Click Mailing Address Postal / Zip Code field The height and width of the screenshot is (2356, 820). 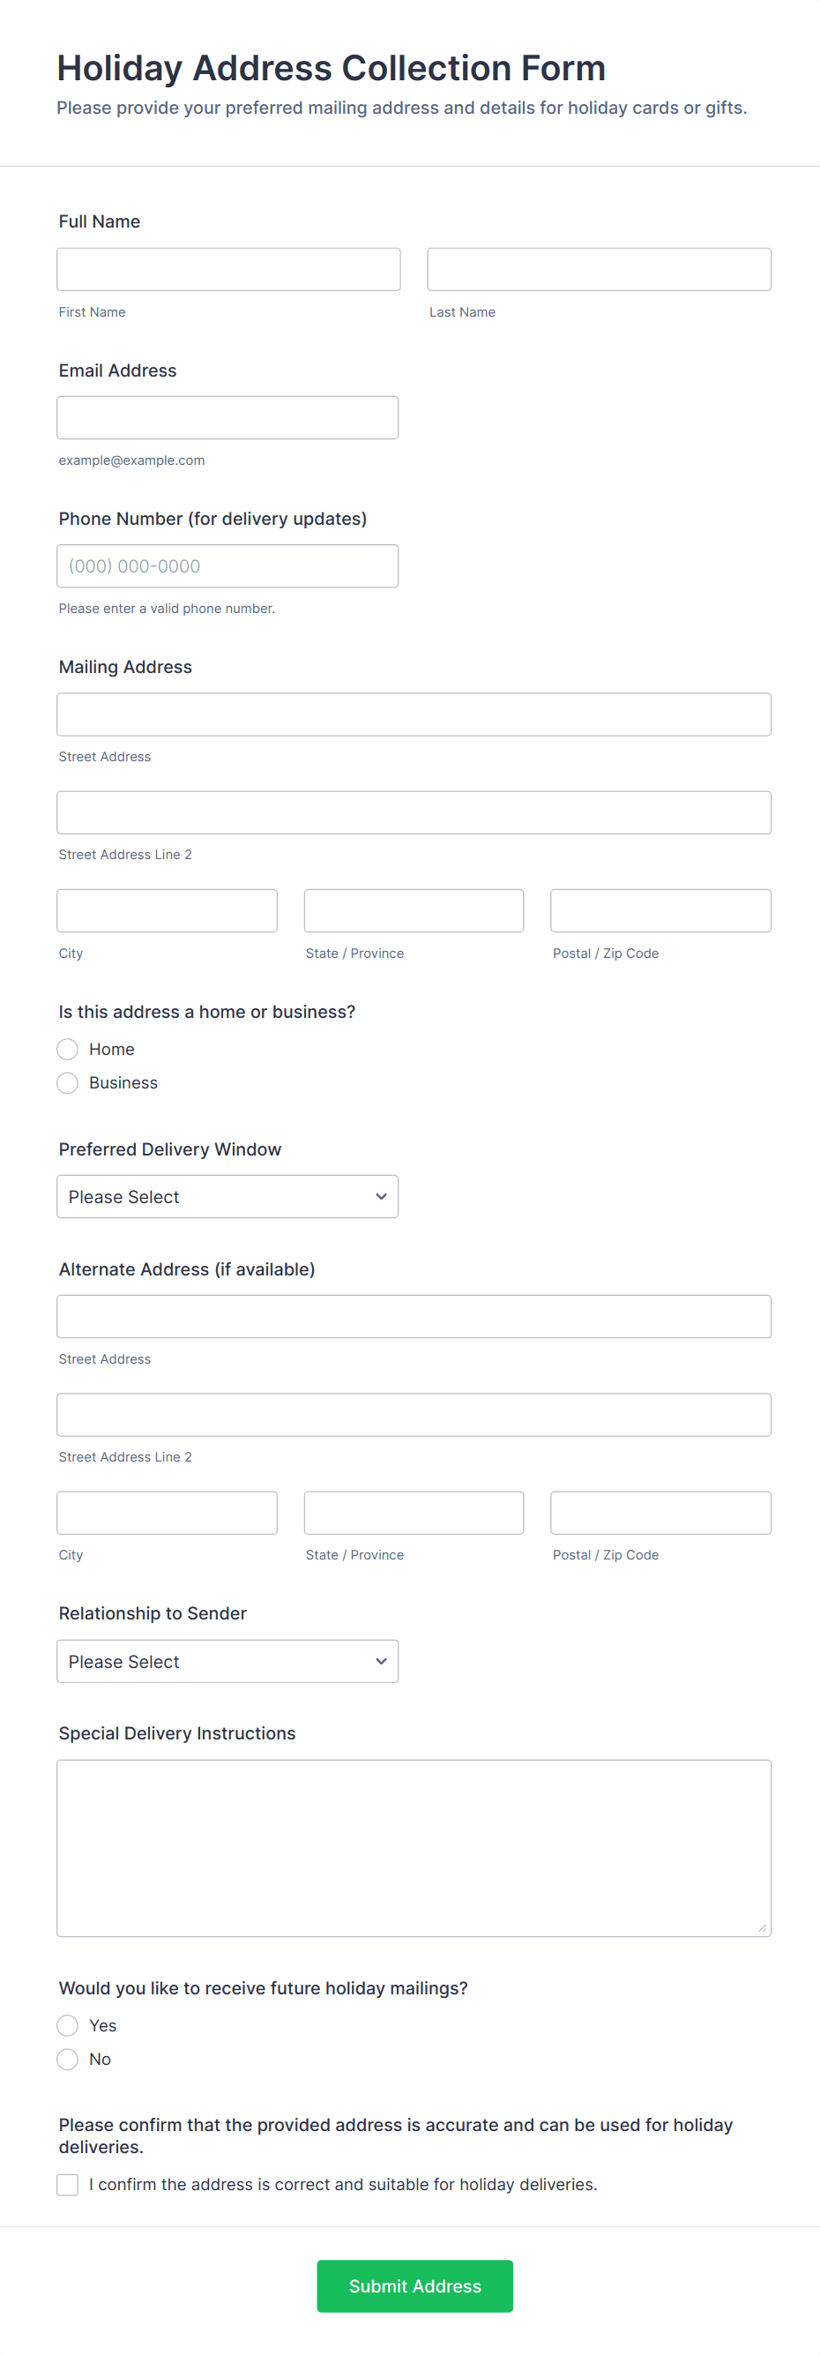click(660, 910)
